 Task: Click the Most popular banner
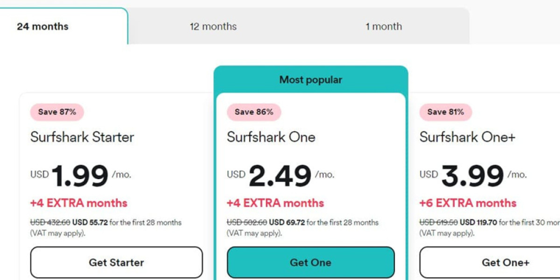point(311,80)
